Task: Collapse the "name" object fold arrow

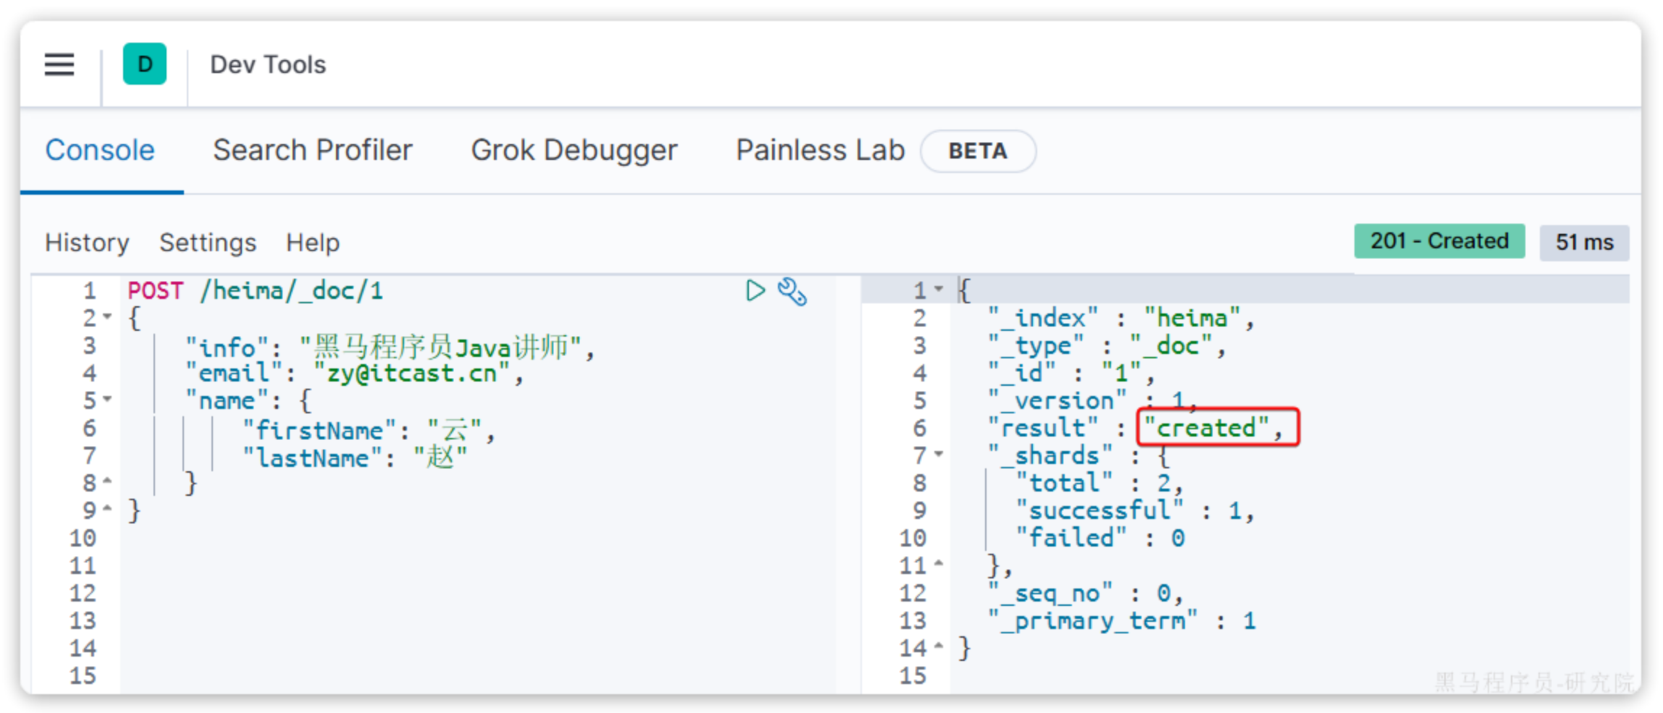Action: point(108,399)
